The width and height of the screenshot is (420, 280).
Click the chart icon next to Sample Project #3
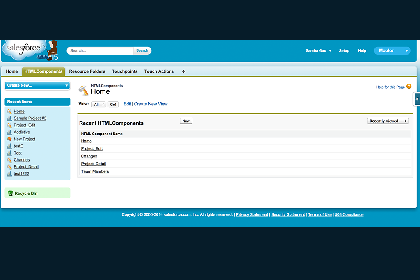pos(9,118)
